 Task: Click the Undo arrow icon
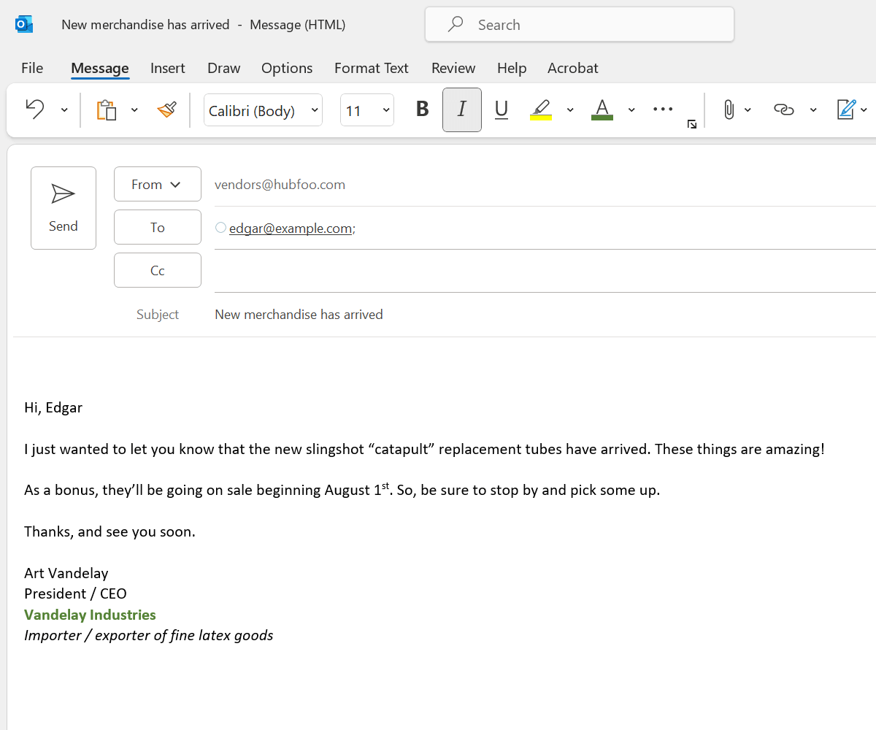35,110
